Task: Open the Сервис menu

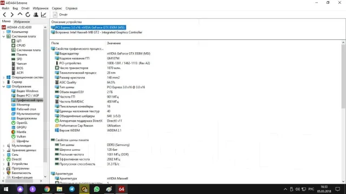Action: coord(57,9)
